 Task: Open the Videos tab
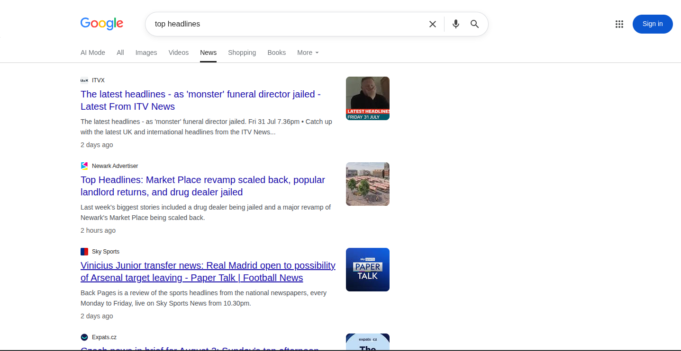coord(179,53)
